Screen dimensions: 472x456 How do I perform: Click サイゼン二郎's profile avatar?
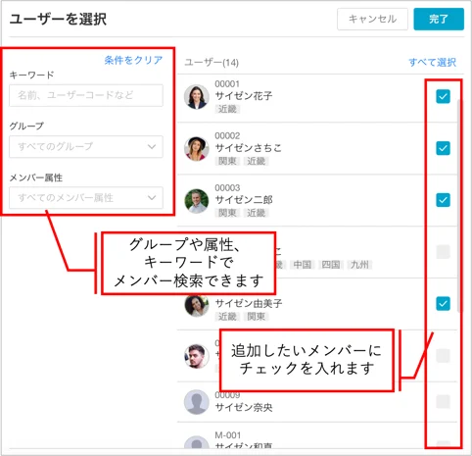[x=196, y=201]
